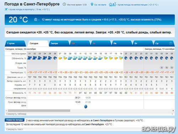Screen dimensions: 178x134
Task: Click the Погода в Санкт-Петербурге title
Action: pos(32,4)
